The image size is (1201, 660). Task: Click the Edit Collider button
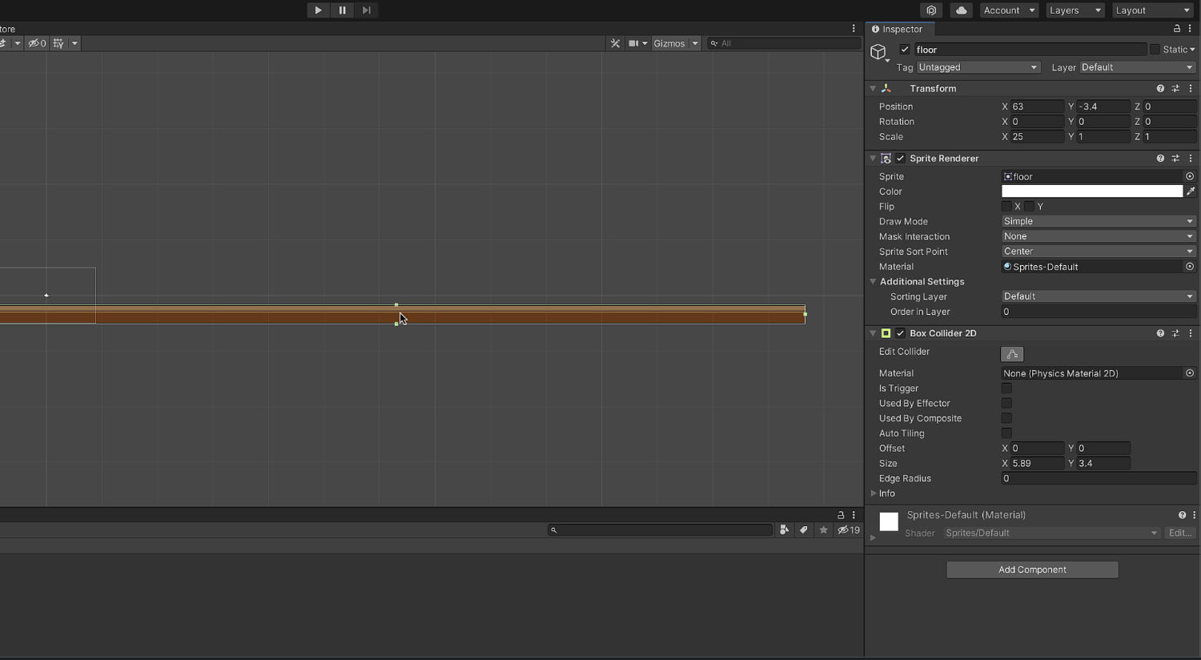click(1012, 354)
